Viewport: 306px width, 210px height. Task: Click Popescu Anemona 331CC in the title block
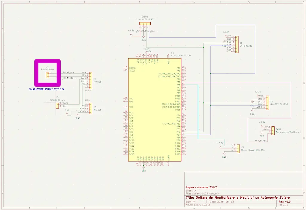(202, 187)
